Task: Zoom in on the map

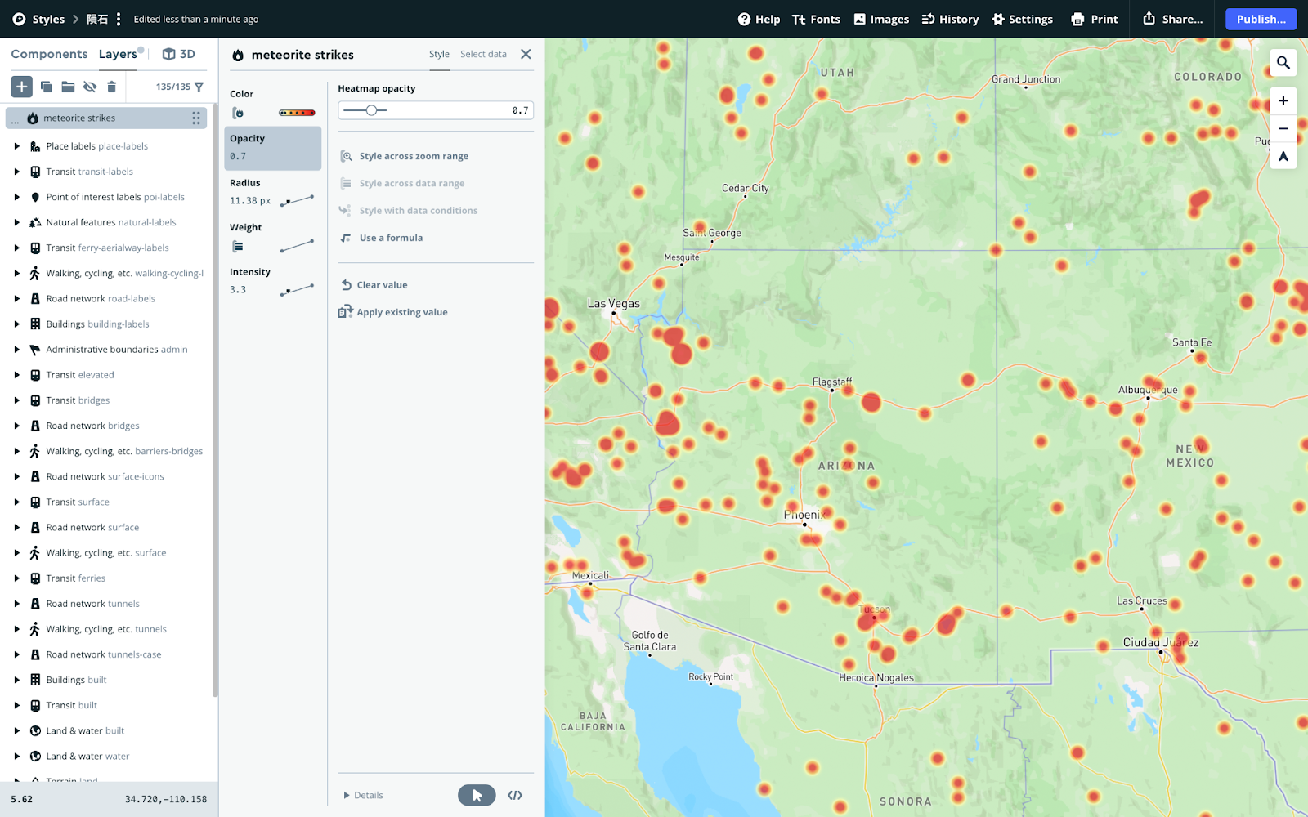Action: (1283, 101)
